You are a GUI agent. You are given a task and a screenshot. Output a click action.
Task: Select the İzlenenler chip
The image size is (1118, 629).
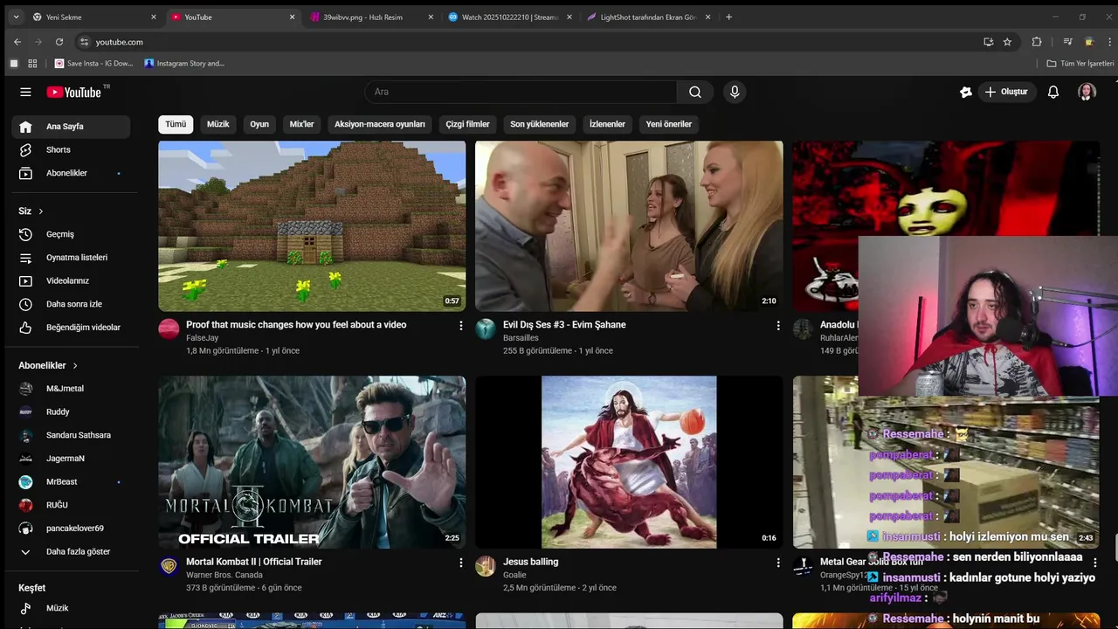tap(607, 124)
